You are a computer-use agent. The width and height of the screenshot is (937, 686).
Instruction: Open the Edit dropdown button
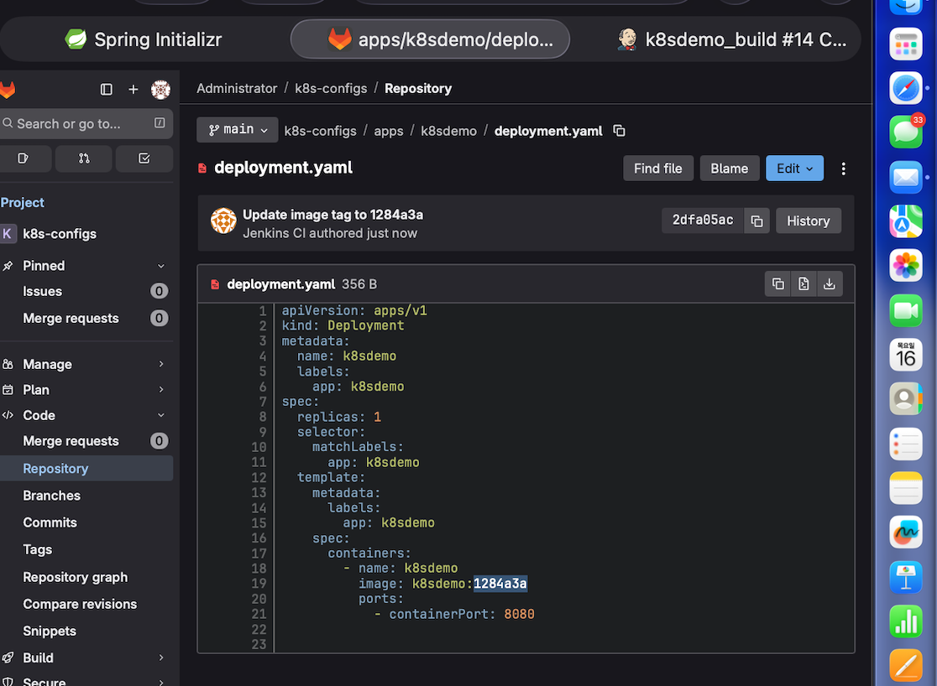pyautogui.click(x=794, y=169)
